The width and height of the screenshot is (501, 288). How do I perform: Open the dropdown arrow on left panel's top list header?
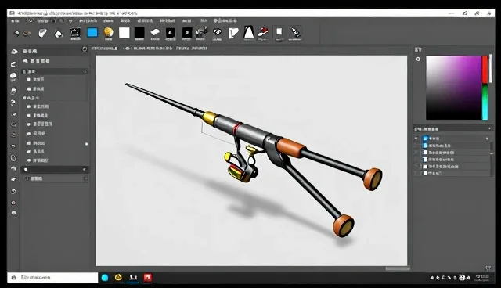85,71
